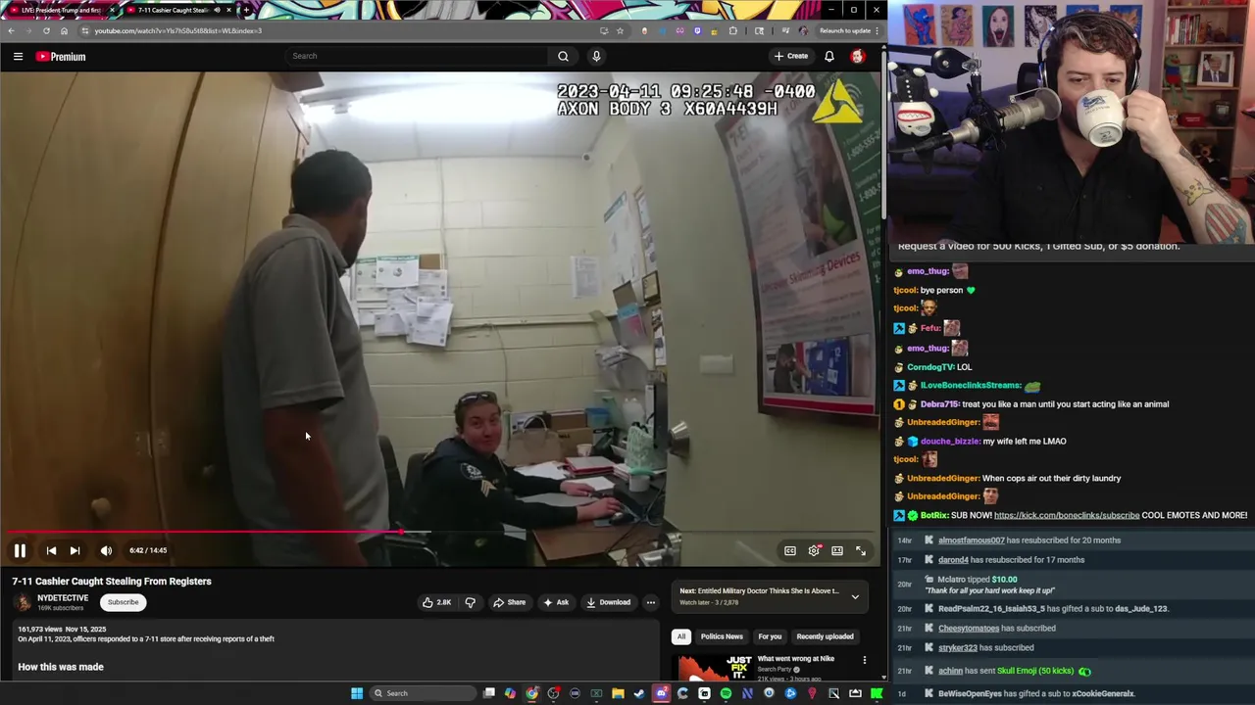Screen dimensions: 1255x705
Task: Switch video to full screen
Action: (x=861, y=550)
